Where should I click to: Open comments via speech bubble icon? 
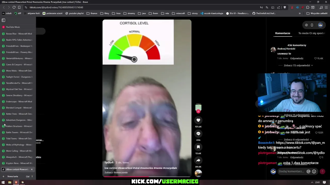[198, 133]
